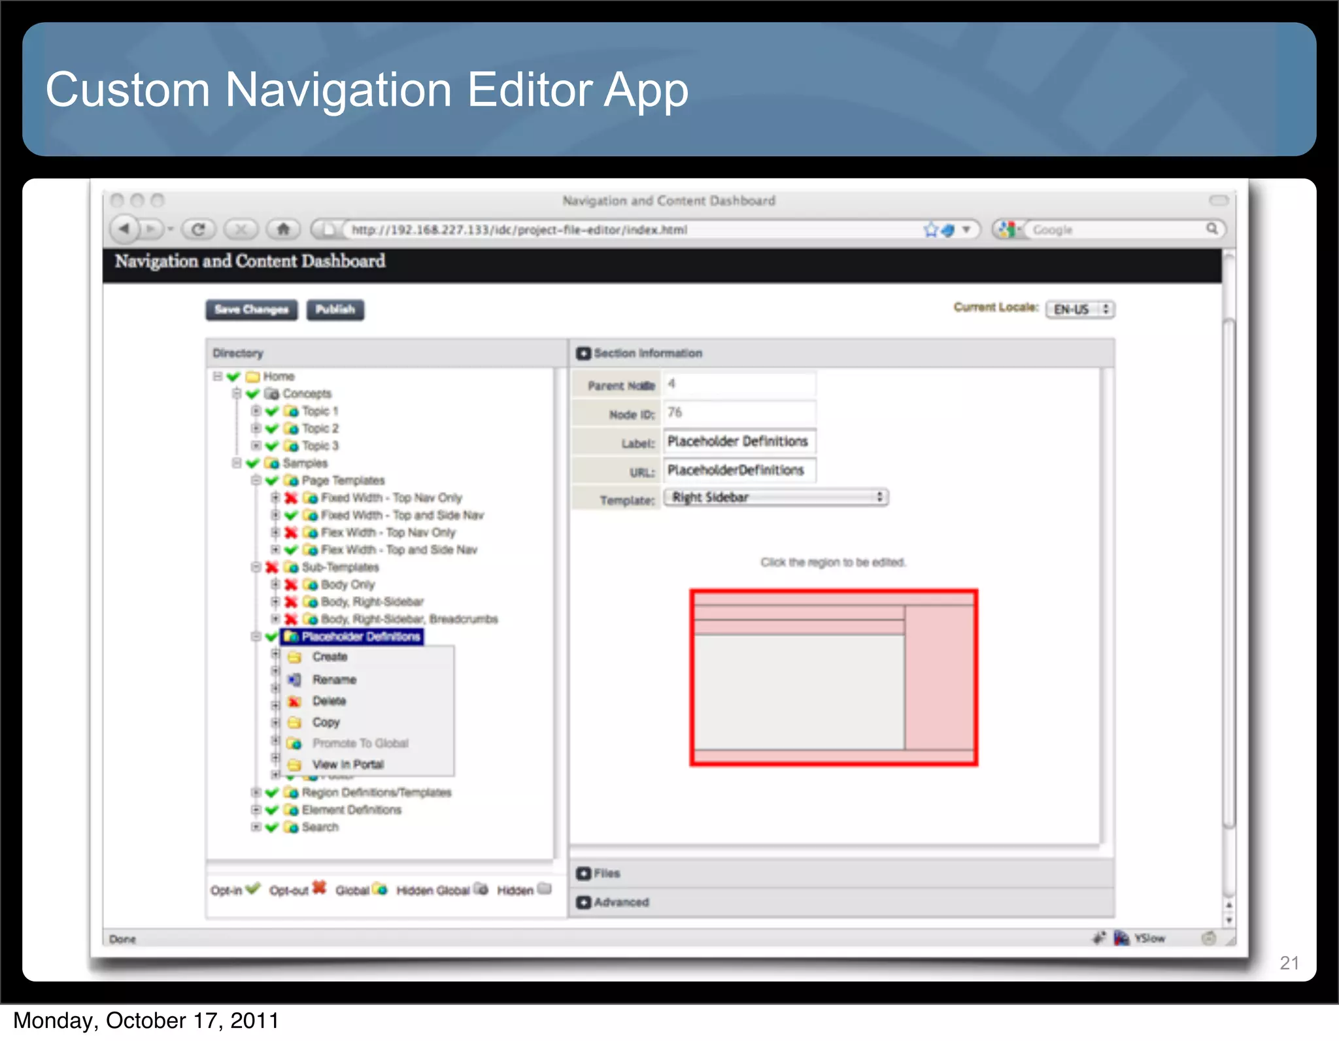Toggle opt-out X for Body Only
The width and height of the screenshot is (1339, 1041).
tap(291, 585)
